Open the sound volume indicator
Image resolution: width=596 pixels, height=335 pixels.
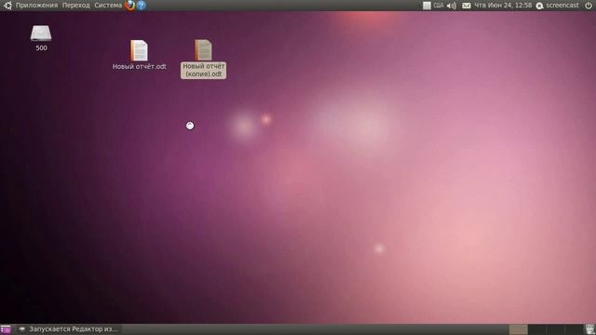(x=452, y=6)
